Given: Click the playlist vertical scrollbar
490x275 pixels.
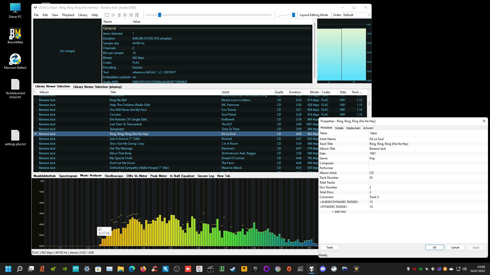Looking at the screenshot, I should pos(369,104).
